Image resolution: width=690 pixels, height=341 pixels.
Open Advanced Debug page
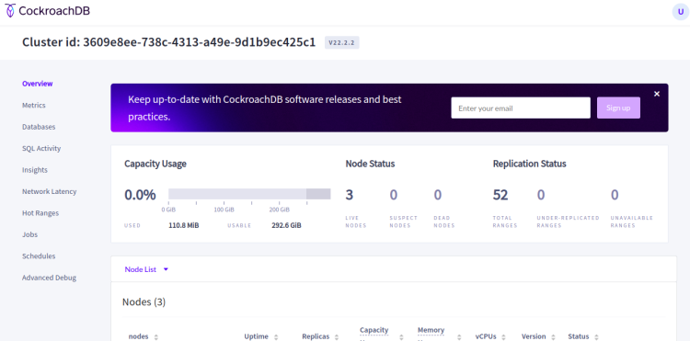(50, 278)
